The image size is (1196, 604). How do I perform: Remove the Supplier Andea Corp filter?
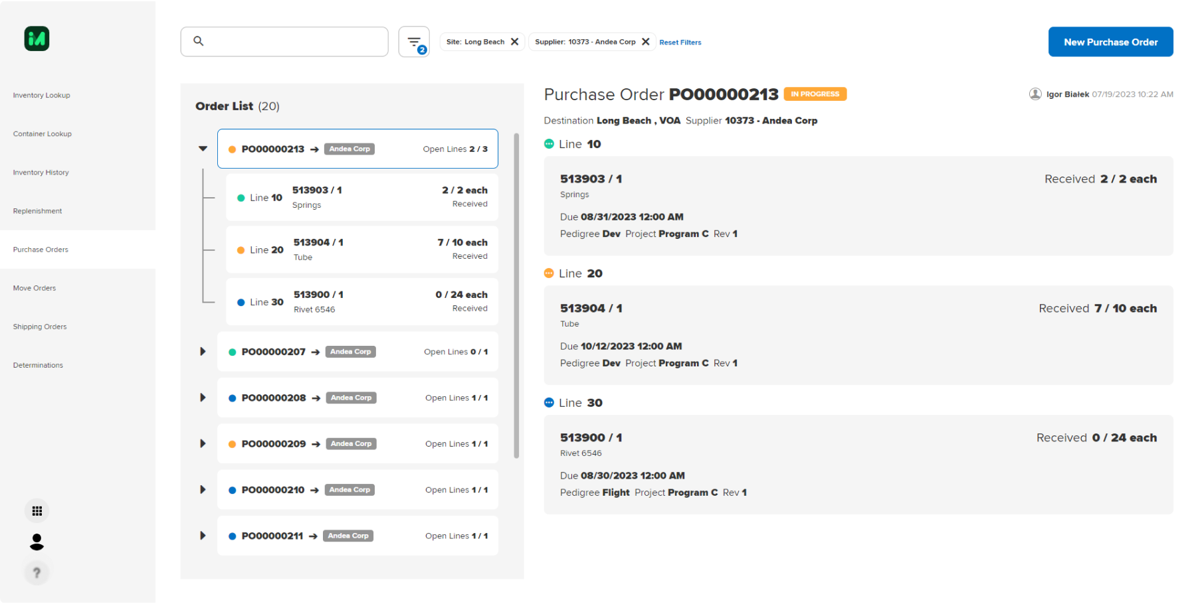click(x=645, y=42)
